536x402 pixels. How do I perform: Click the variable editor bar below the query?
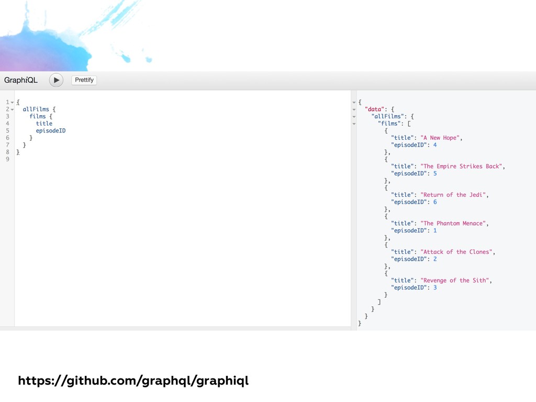point(175,329)
